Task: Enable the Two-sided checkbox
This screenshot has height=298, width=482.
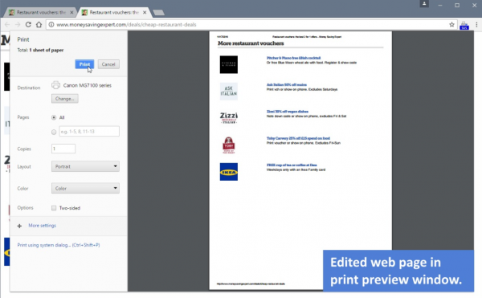Action: (x=54, y=208)
